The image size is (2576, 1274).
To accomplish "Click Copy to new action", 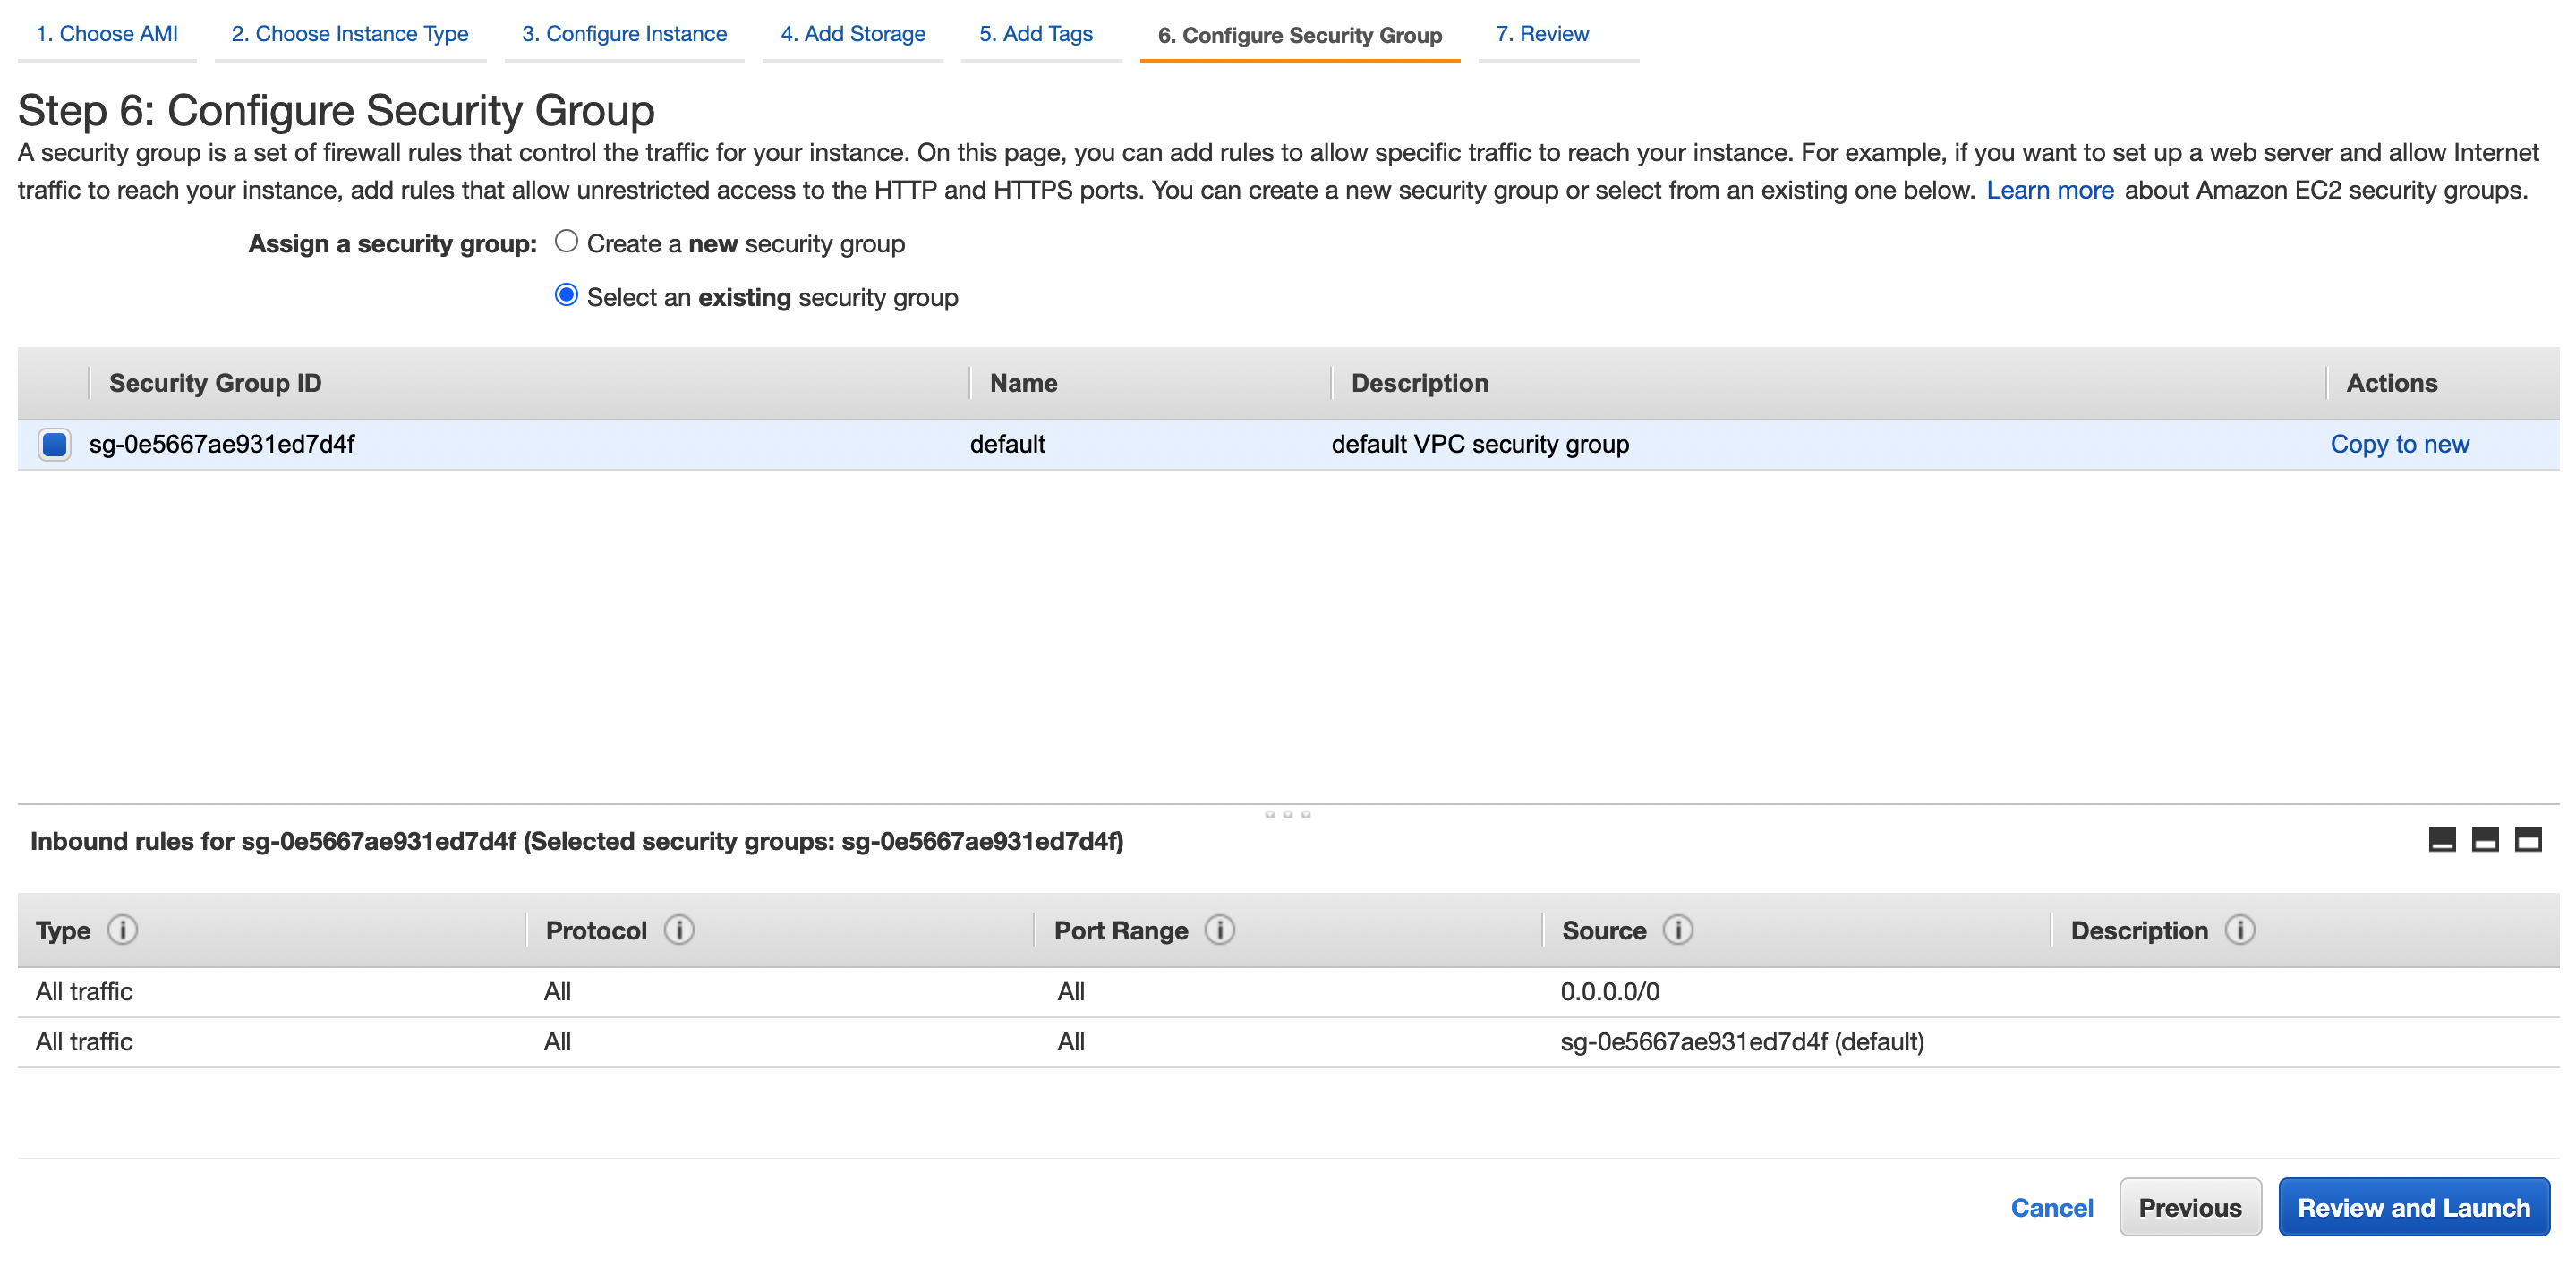I will click(2400, 444).
